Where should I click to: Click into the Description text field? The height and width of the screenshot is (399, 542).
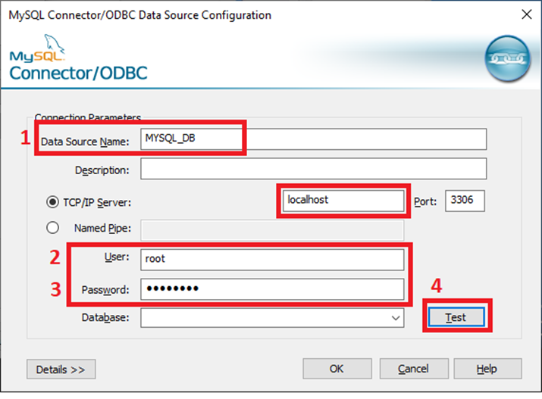tap(314, 169)
